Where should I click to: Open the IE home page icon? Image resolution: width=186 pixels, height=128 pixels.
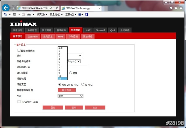(x=170, y=7)
